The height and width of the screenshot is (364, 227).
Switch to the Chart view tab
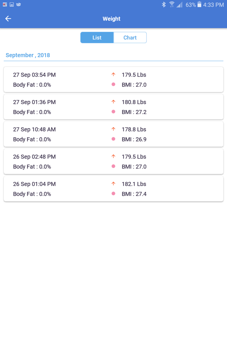tap(130, 38)
